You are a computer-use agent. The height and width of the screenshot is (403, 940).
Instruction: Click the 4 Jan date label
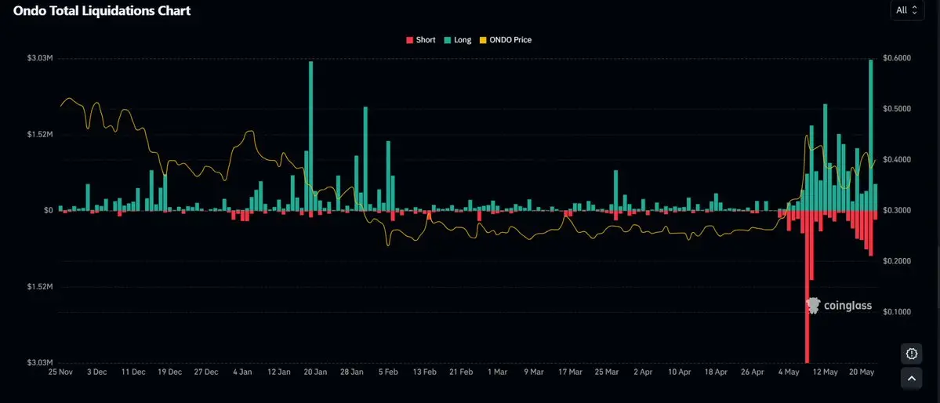coord(242,372)
